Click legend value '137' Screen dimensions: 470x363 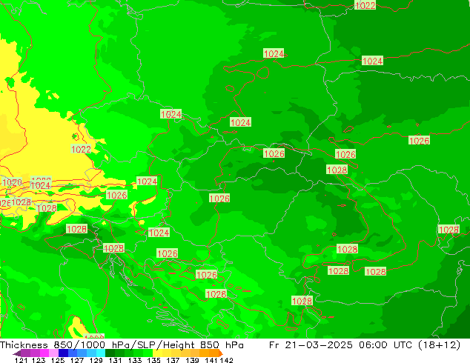click(173, 360)
